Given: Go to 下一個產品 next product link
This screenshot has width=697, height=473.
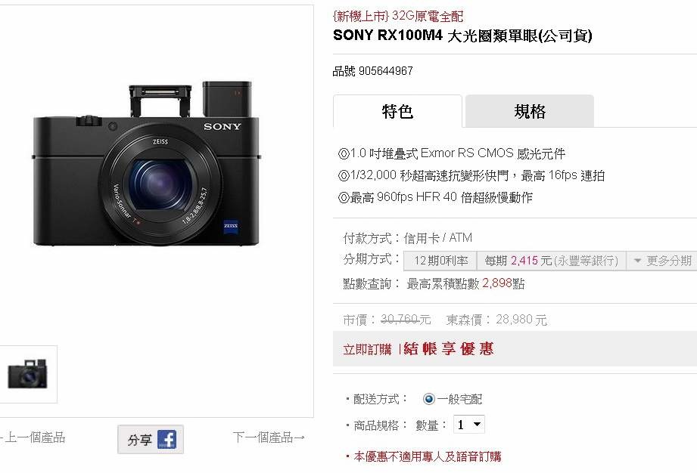Looking at the screenshot, I should click(x=269, y=437).
